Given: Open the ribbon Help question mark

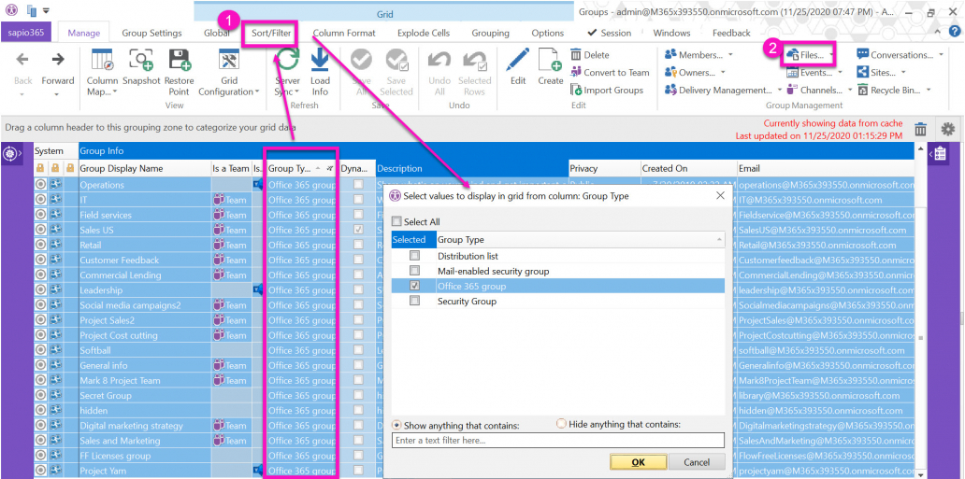Looking at the screenshot, I should 955,33.
